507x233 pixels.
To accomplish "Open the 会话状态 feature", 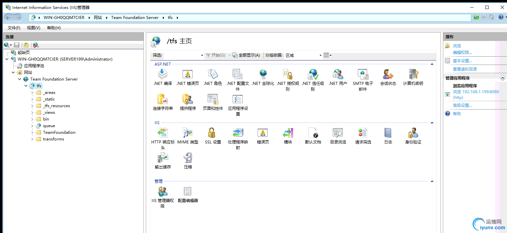I will point(388,77).
